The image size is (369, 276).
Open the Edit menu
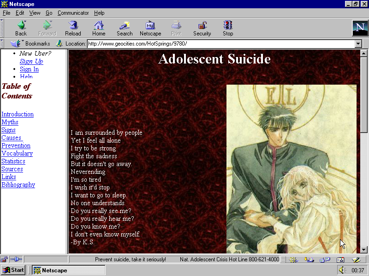[x=20, y=13]
